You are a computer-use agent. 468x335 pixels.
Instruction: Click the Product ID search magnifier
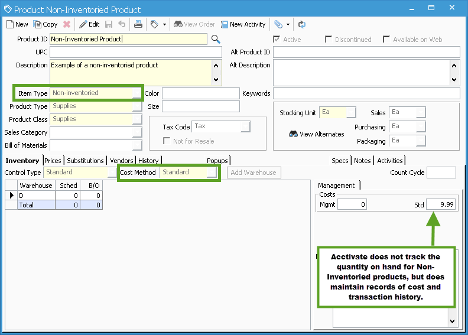[216, 39]
